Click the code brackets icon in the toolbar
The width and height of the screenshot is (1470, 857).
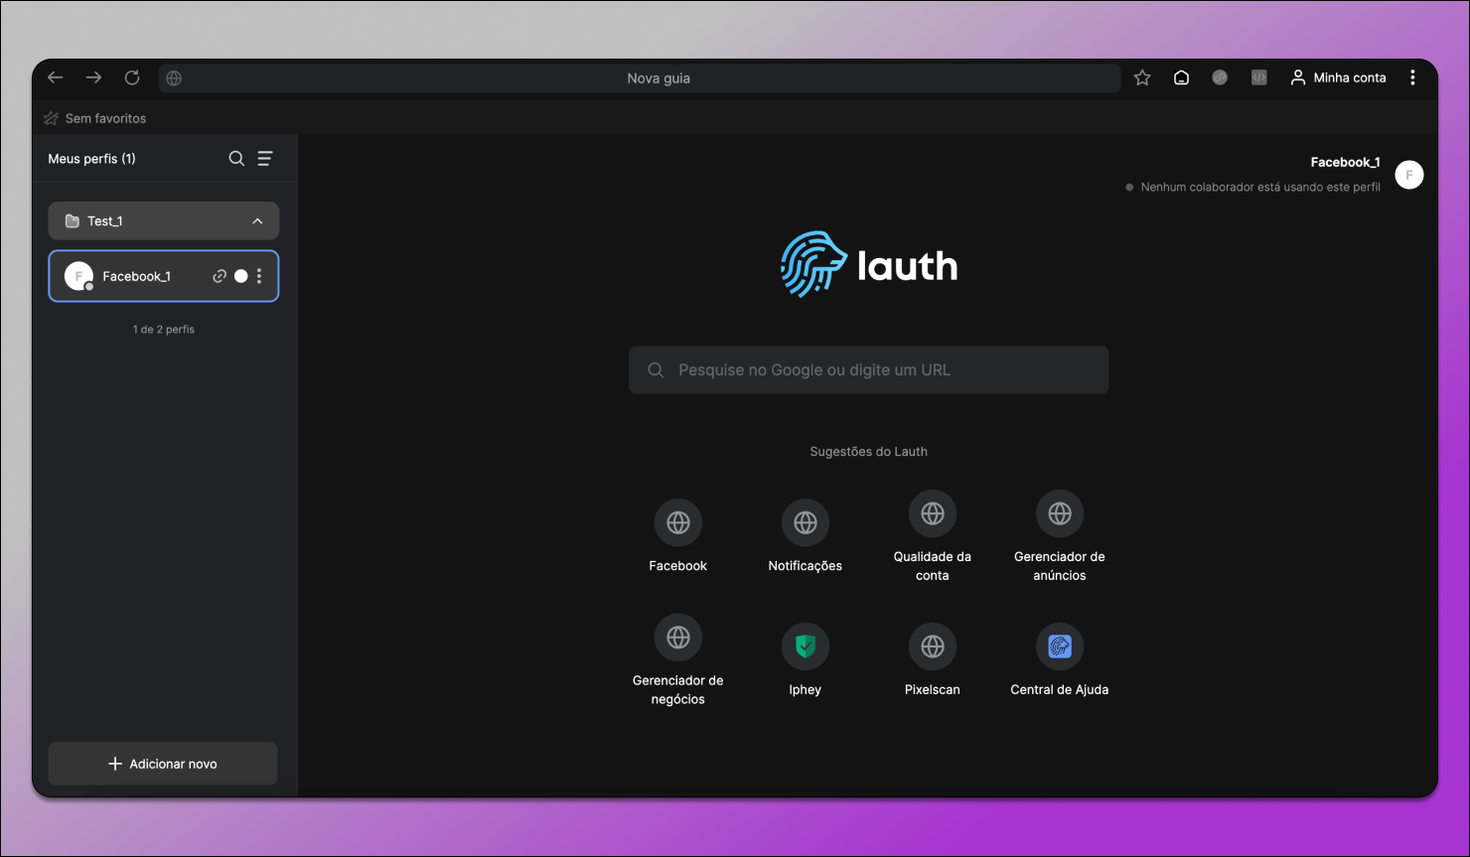pos(1258,77)
